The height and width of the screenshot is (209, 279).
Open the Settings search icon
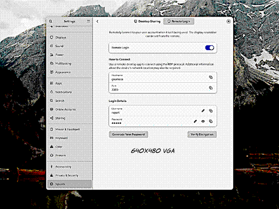click(x=50, y=21)
